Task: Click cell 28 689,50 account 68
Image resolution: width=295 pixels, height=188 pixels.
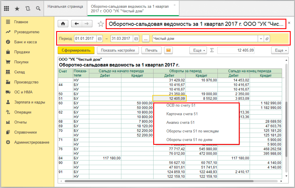Action: pyautogui.click(x=266, y=121)
